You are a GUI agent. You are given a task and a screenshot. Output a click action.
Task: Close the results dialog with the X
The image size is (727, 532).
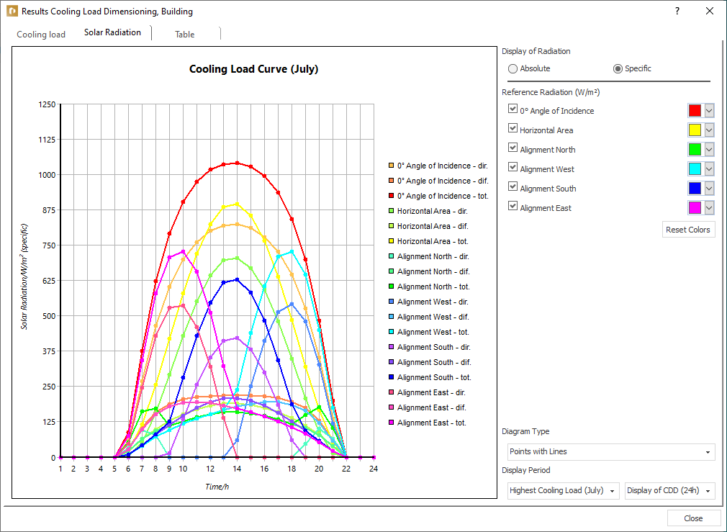pos(710,11)
